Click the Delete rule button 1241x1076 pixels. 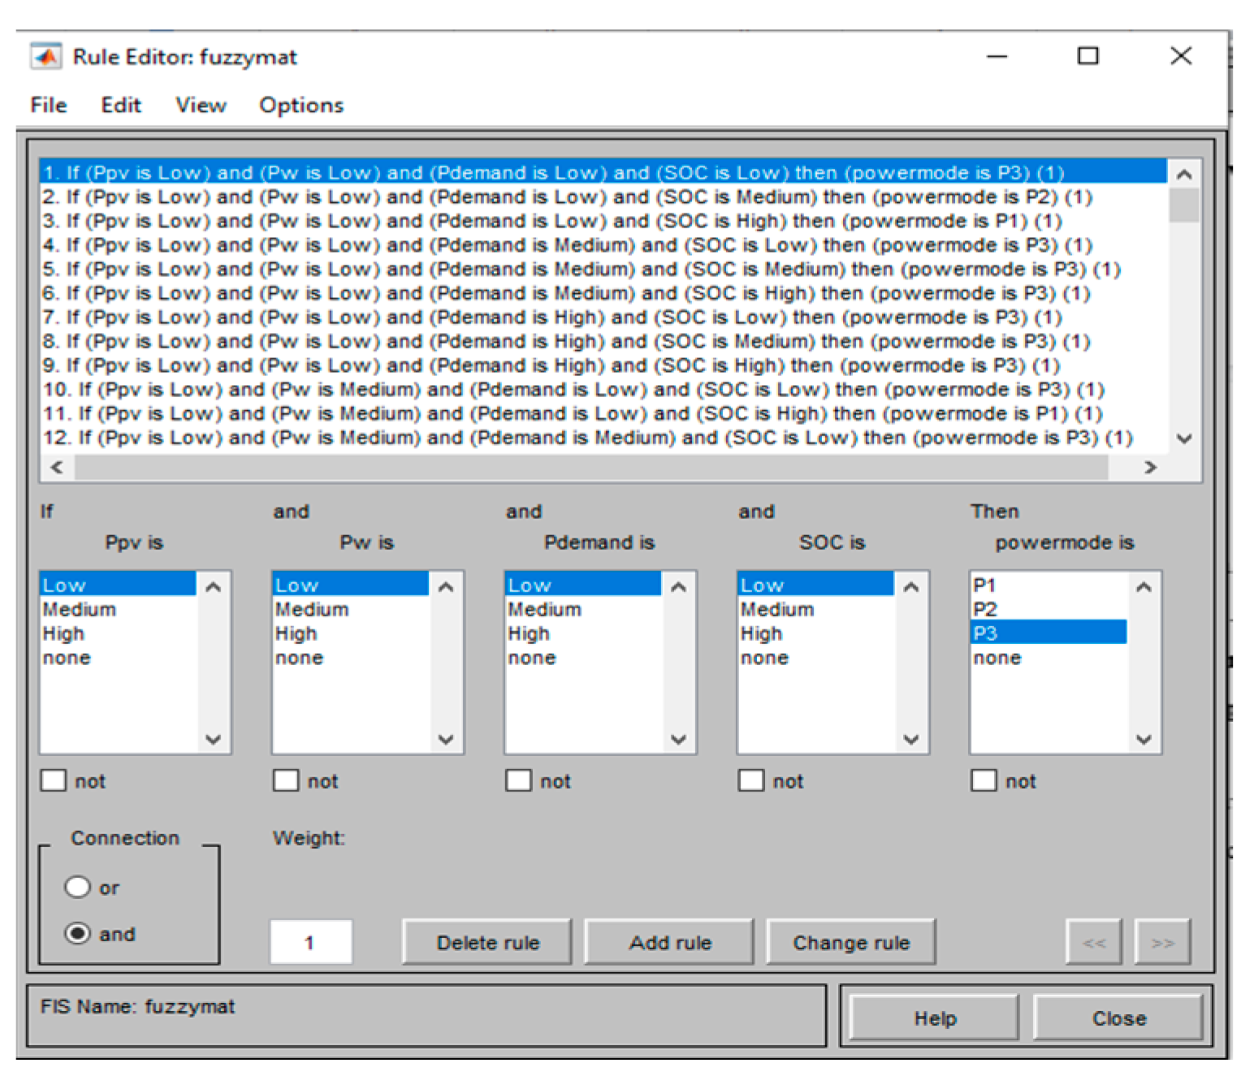(x=486, y=942)
